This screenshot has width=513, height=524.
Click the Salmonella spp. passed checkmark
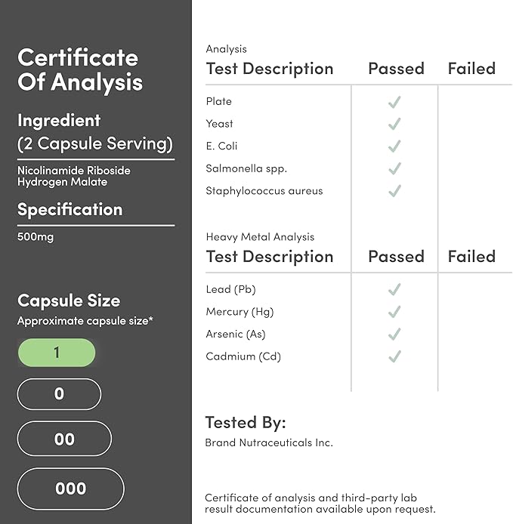[x=394, y=168]
